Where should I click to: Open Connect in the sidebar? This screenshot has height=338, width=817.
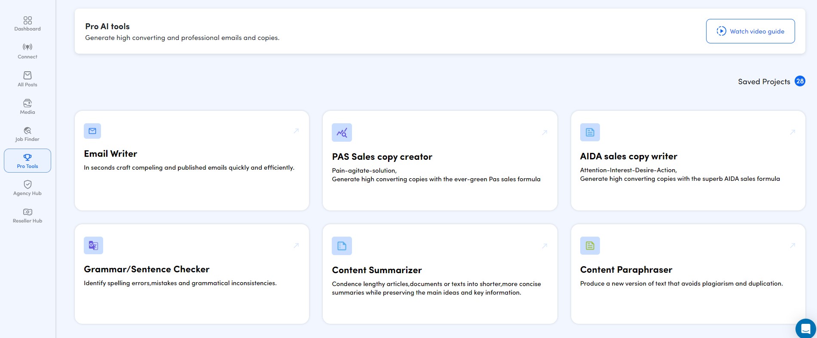pos(28,51)
